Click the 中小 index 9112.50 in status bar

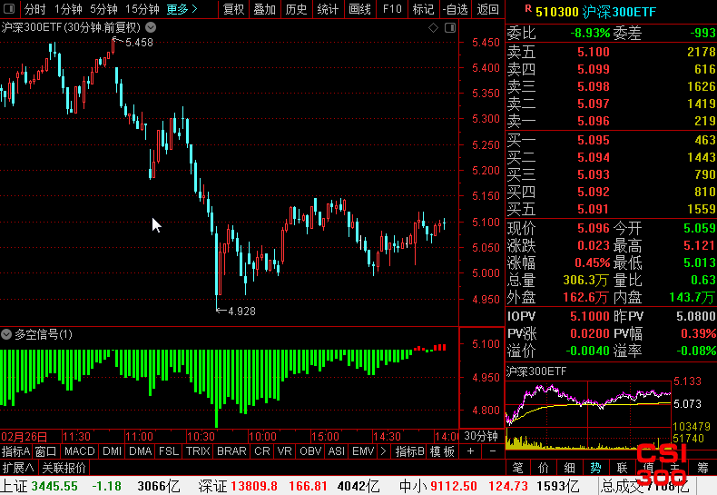pyautogui.click(x=454, y=486)
